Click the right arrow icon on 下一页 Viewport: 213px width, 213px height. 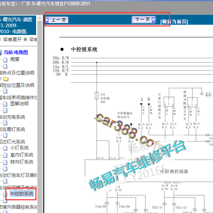(154, 19)
